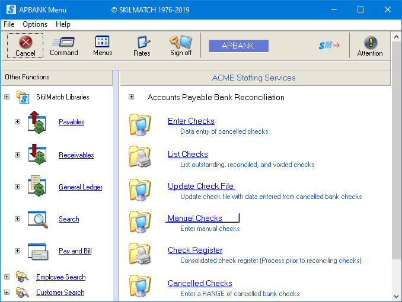402x302 pixels.
Task: Open the Payables link
Action: click(x=72, y=122)
